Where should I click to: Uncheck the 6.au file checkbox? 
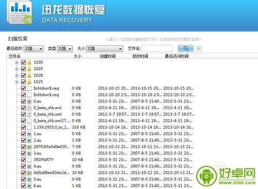tap(23, 186)
